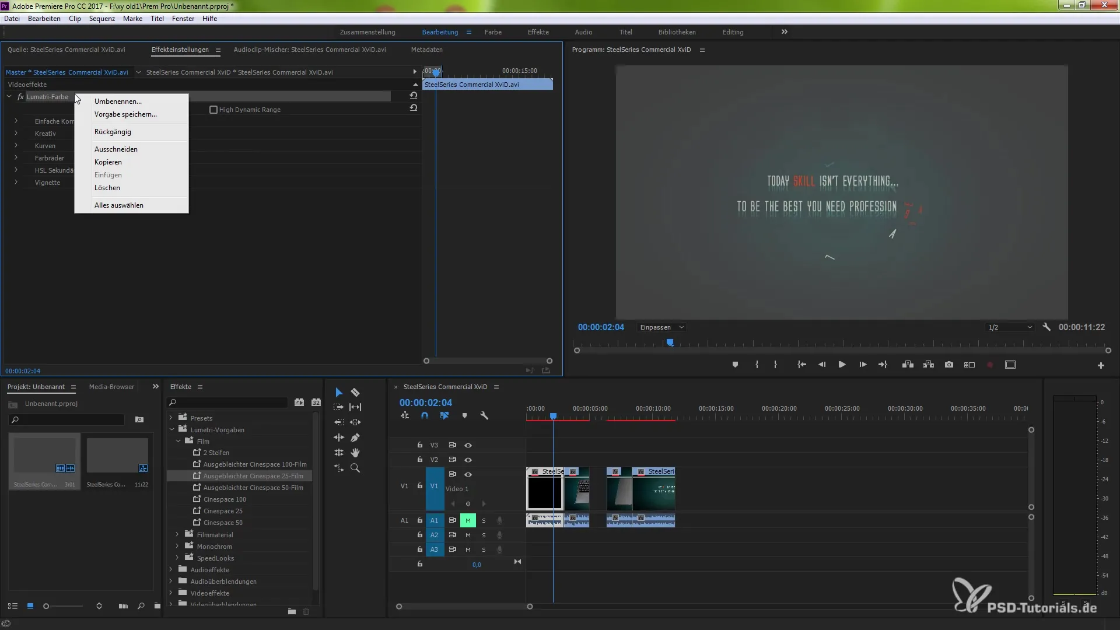1120x630 pixels.
Task: Switch to the Media-Browser tab
Action: point(111,387)
